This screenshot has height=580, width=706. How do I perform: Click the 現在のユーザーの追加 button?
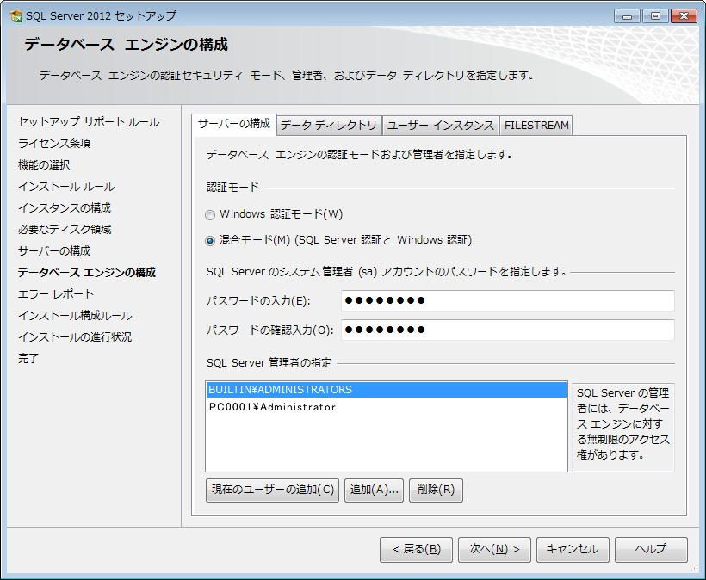(271, 491)
